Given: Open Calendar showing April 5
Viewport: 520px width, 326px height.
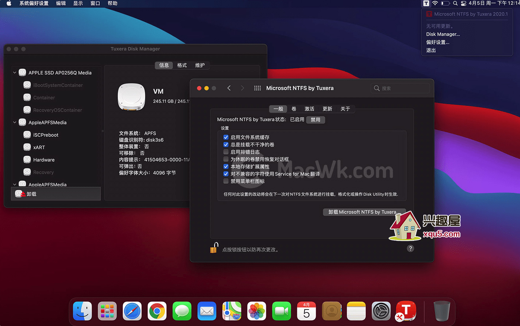Looking at the screenshot, I should point(307,311).
